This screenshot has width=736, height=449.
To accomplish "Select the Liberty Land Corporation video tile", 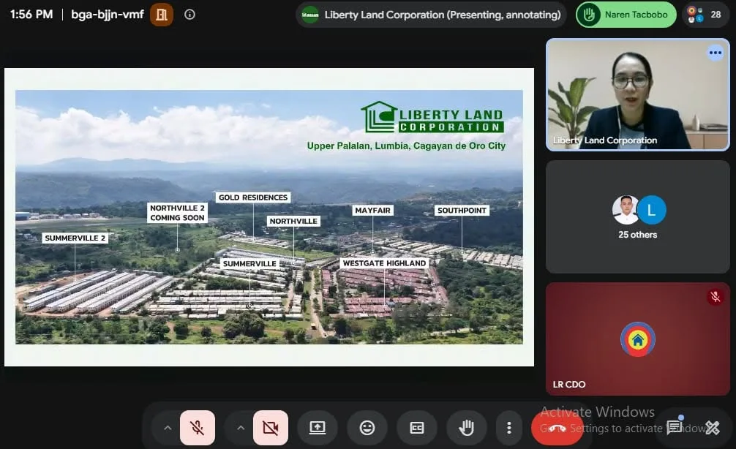I will (x=637, y=95).
